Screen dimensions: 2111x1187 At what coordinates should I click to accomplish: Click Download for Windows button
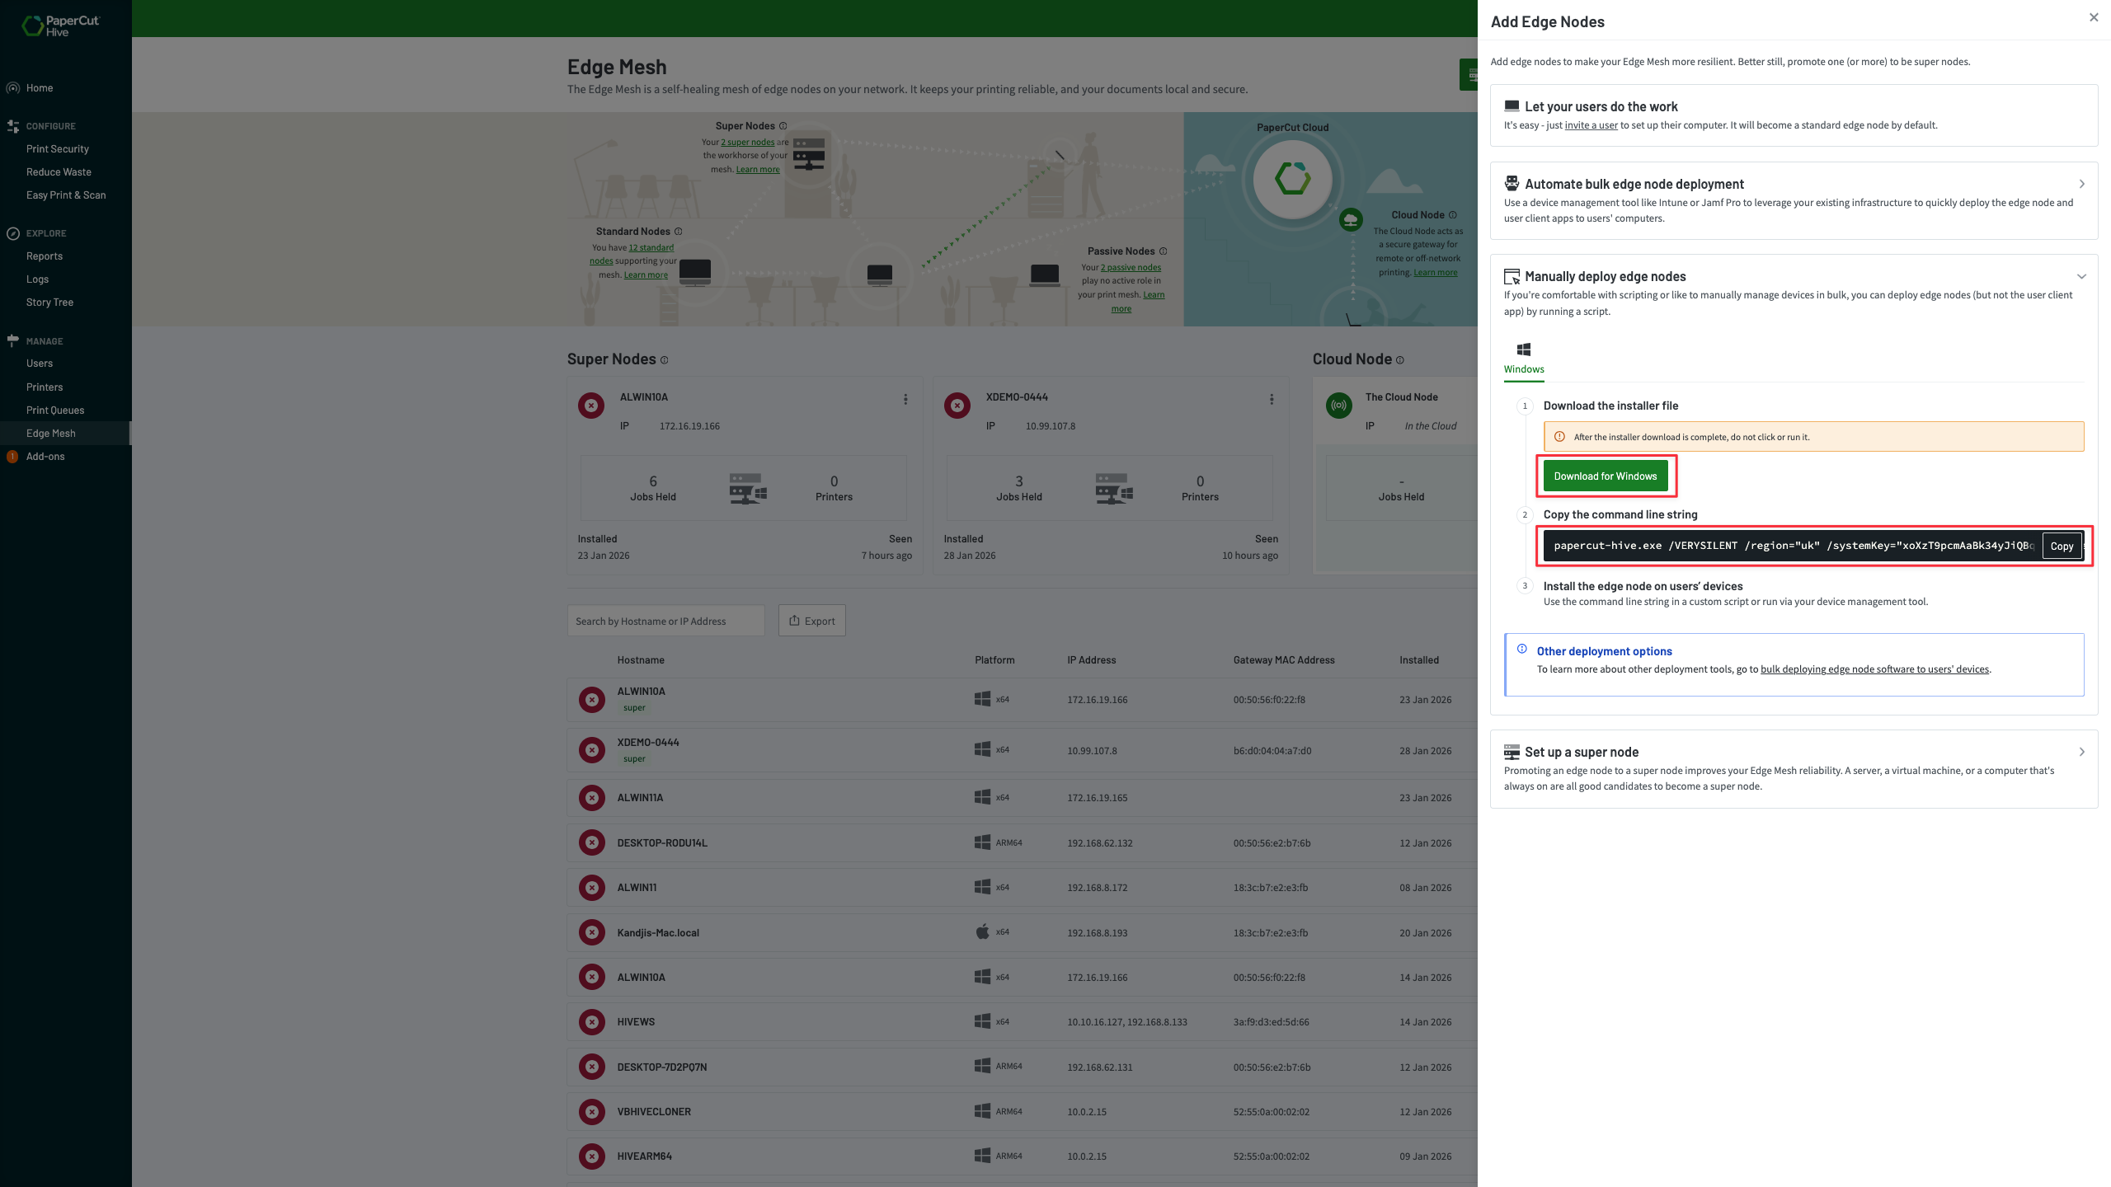tap(1605, 476)
